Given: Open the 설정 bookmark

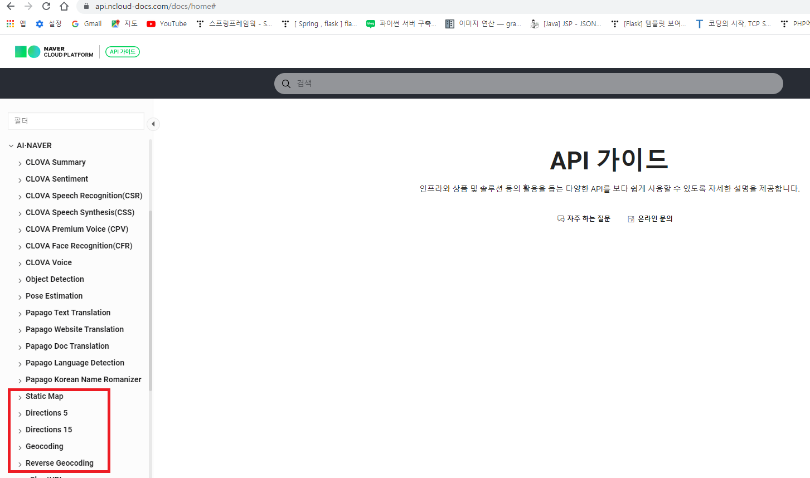Looking at the screenshot, I should coord(48,24).
